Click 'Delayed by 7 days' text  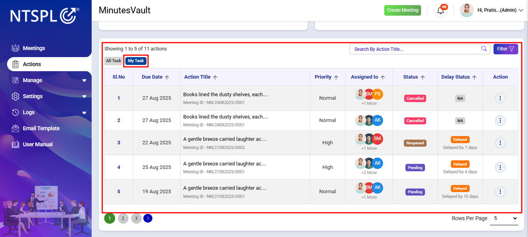tap(460, 147)
